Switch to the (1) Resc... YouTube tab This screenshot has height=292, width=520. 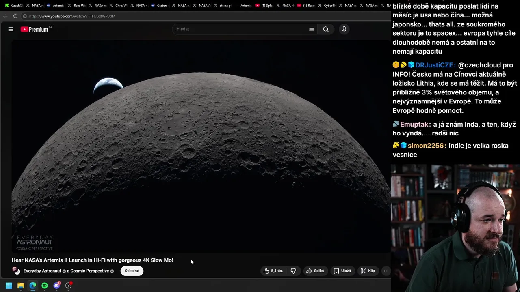(x=306, y=6)
